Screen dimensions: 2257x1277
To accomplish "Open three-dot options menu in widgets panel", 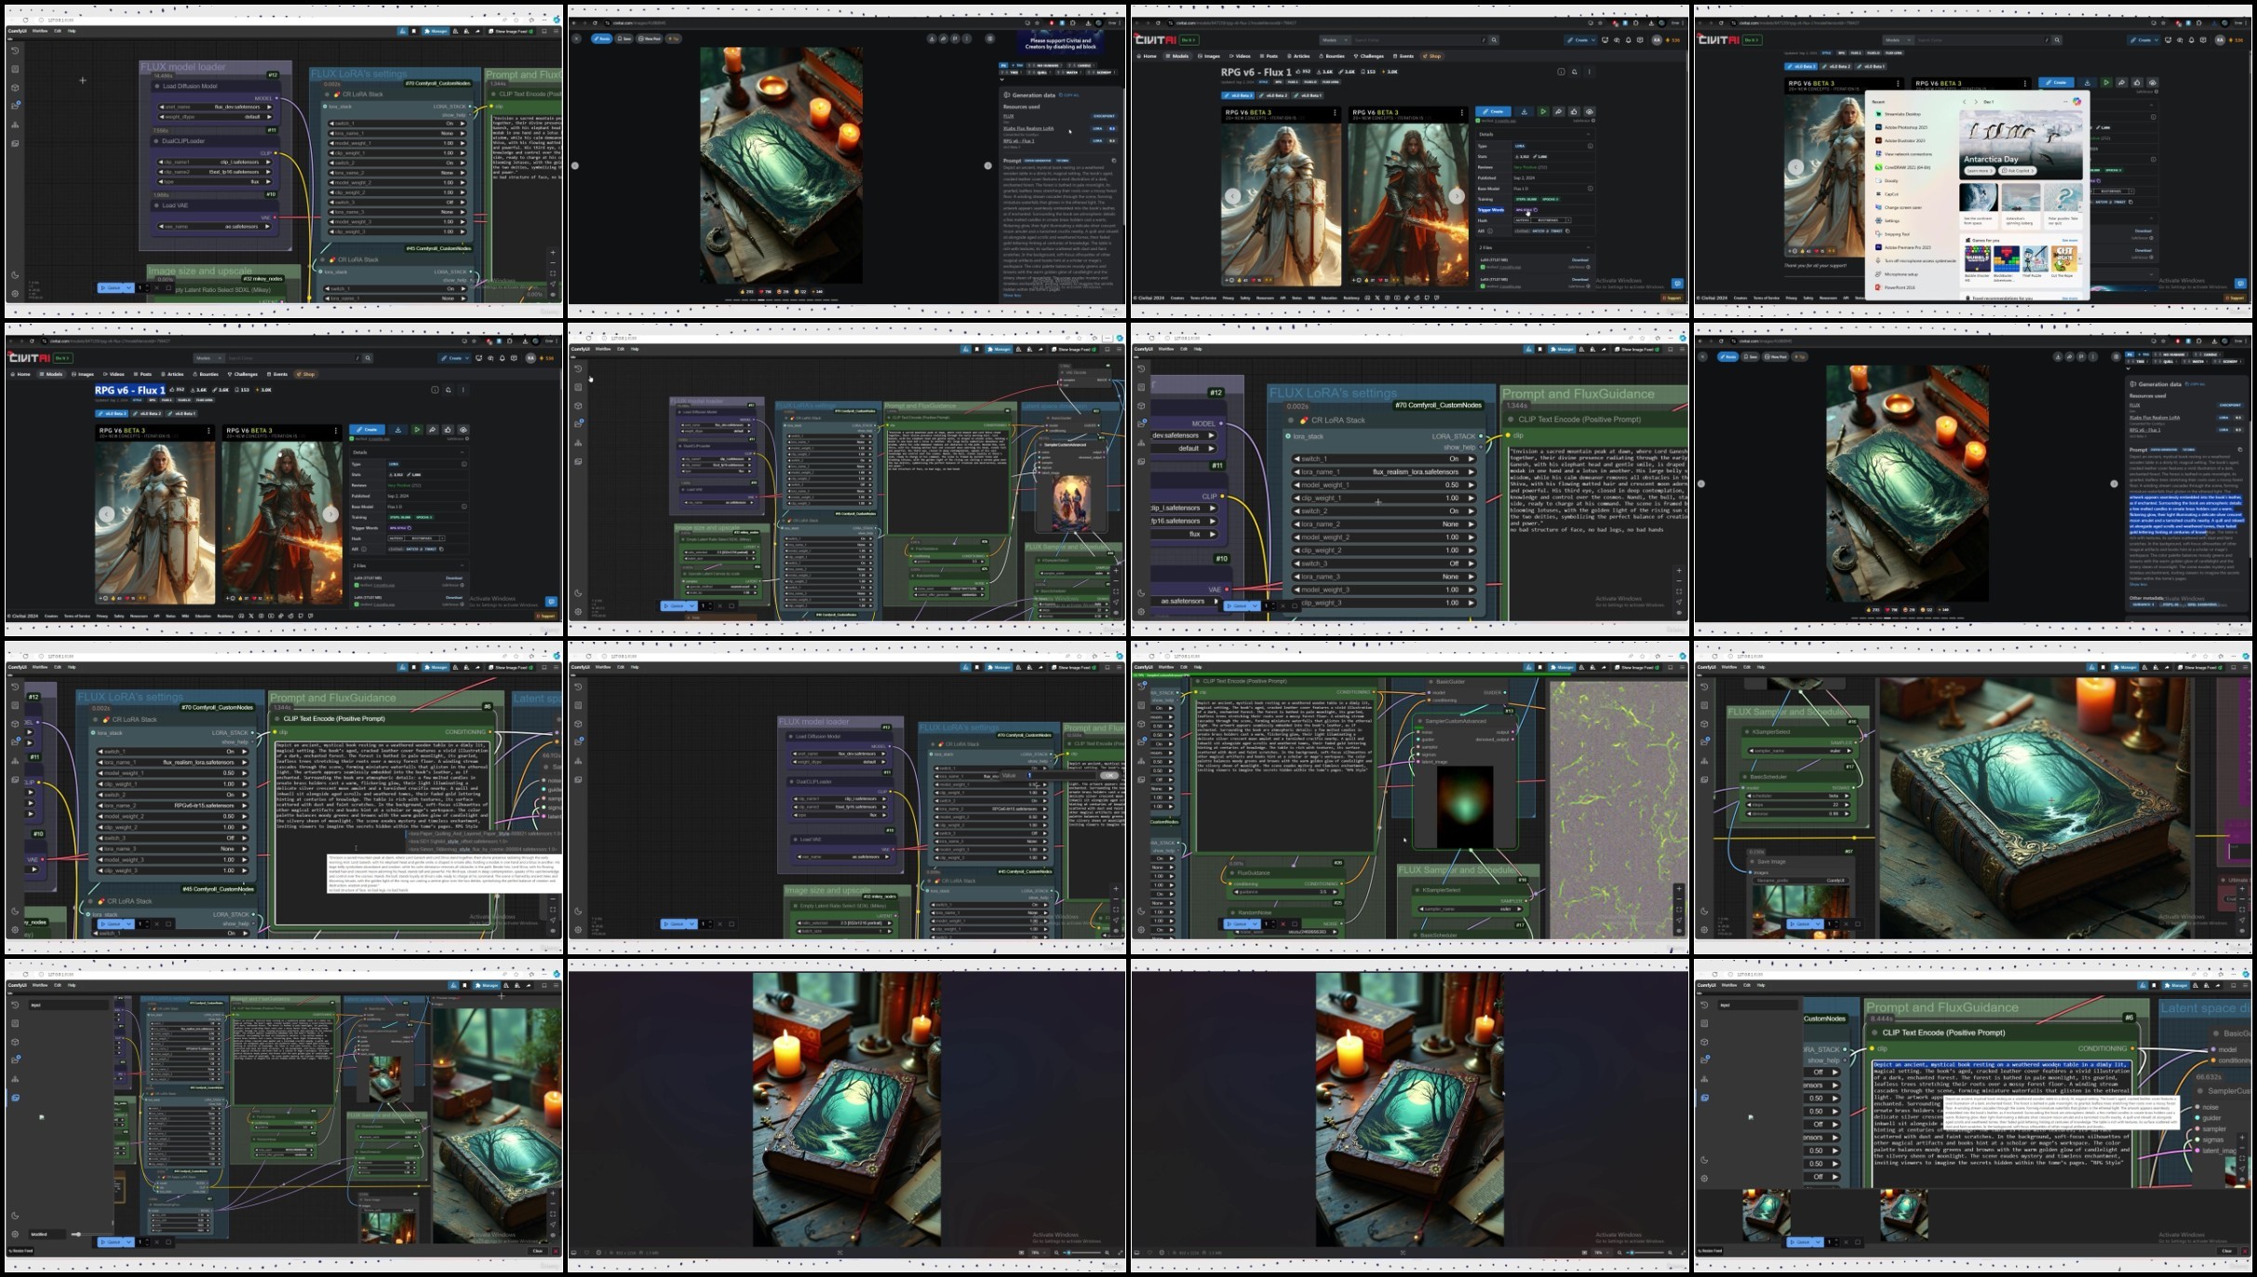I will (2065, 101).
